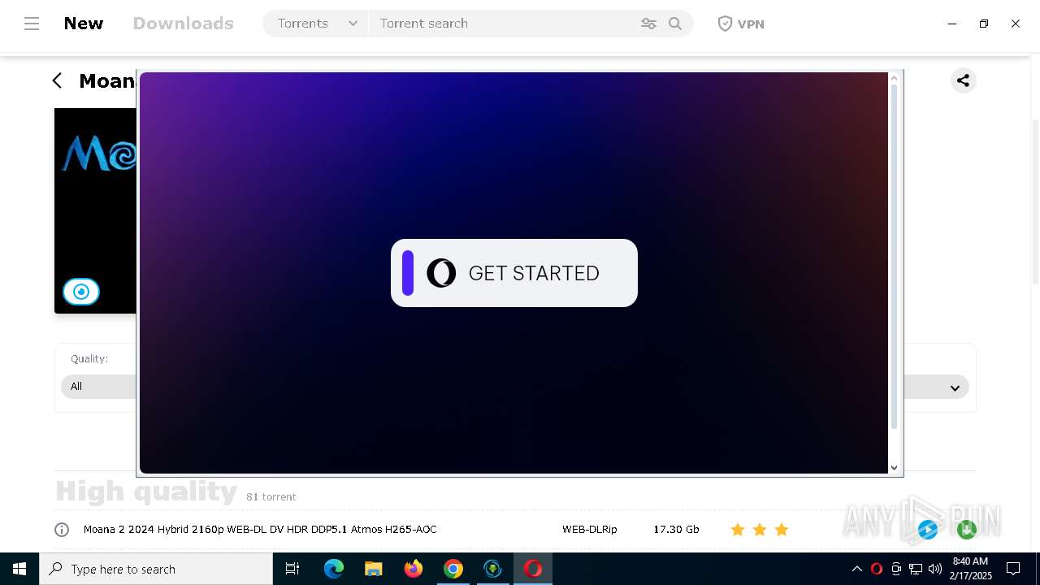1040x585 pixels.
Task: Select Moana 2 2024 Hybrid 2160p torrent
Action: point(260,529)
